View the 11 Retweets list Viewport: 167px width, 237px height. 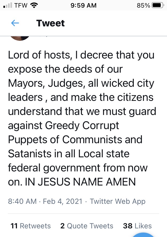pyautogui.click(x=31, y=226)
